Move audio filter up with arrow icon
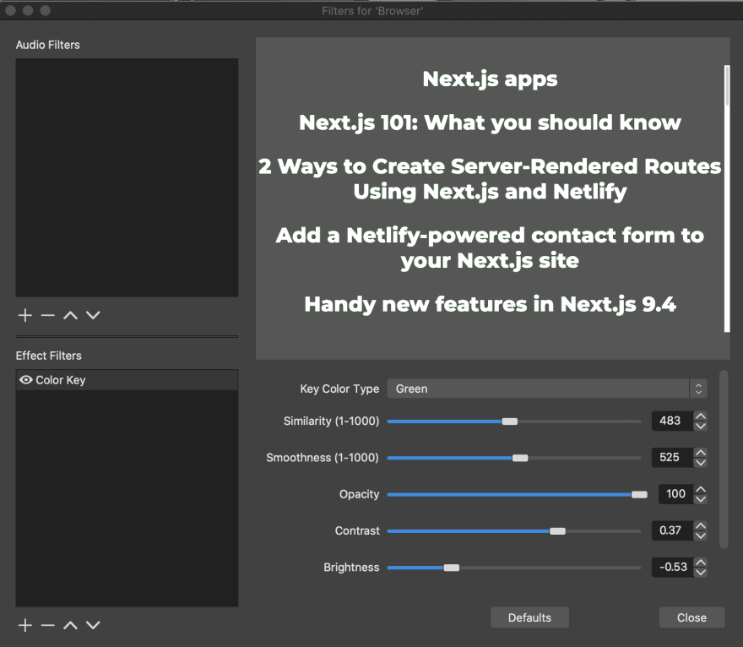This screenshot has width=743, height=647. point(70,315)
